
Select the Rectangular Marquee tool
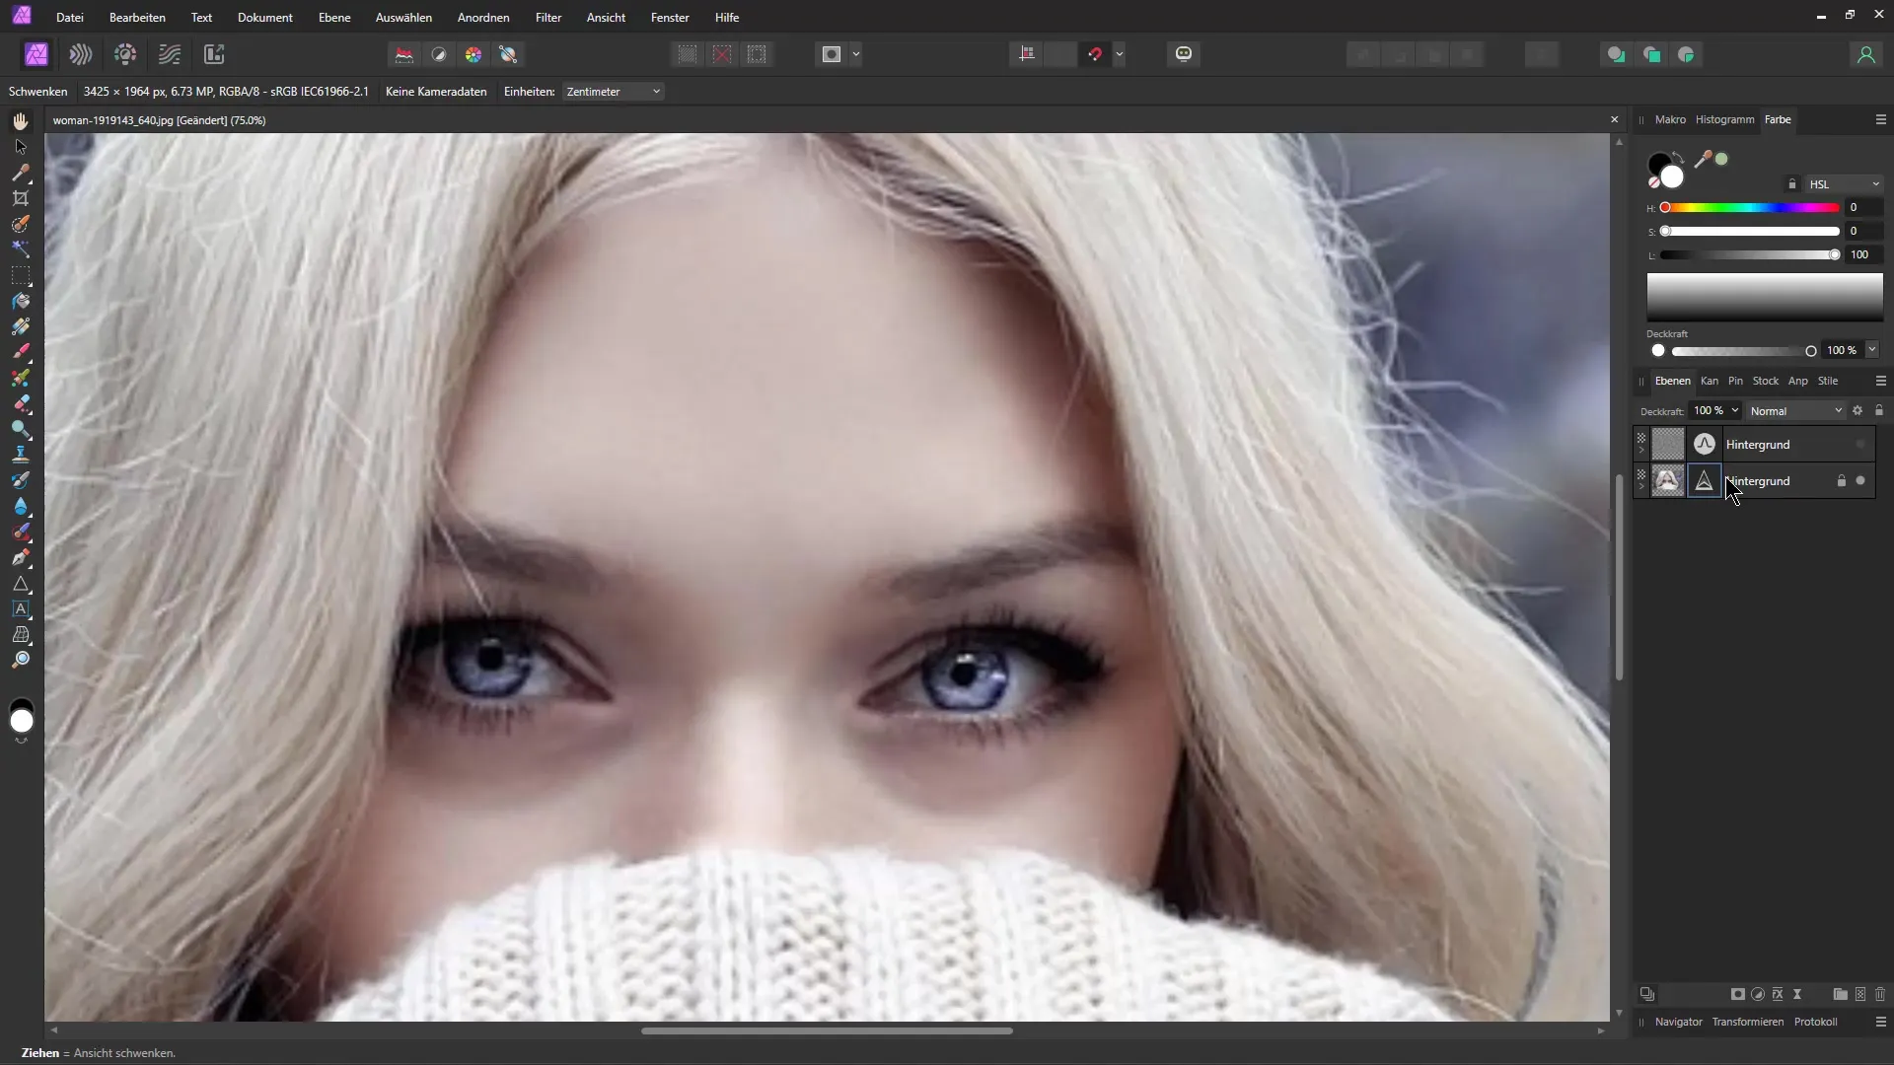tap(21, 275)
